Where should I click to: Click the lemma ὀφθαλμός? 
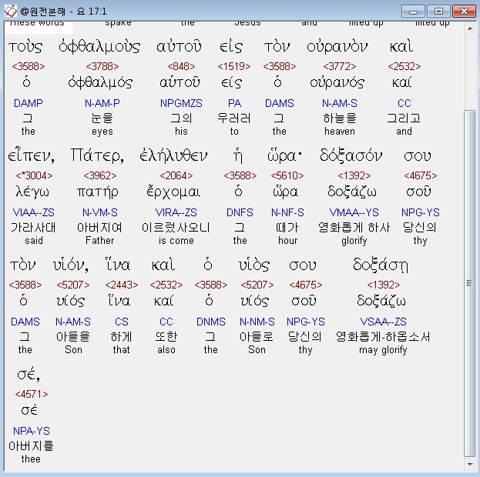click(100, 82)
